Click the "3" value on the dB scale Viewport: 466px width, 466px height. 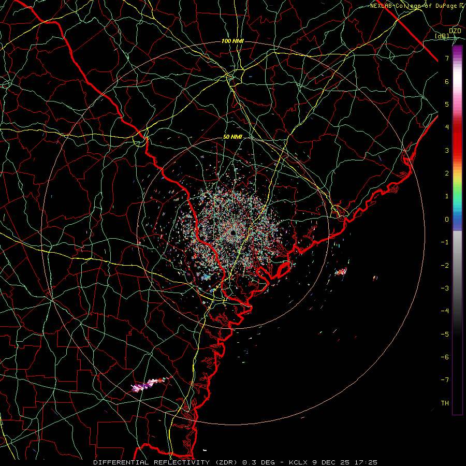[447, 150]
